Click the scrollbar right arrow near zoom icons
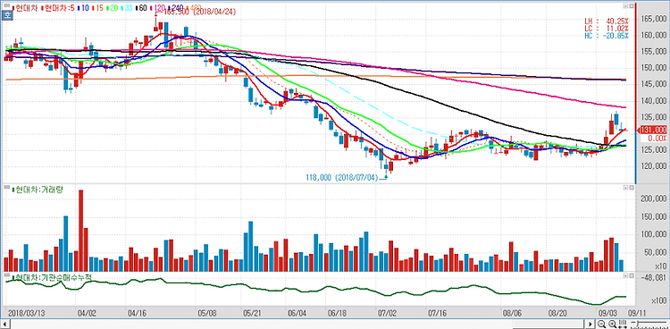 coord(590,324)
